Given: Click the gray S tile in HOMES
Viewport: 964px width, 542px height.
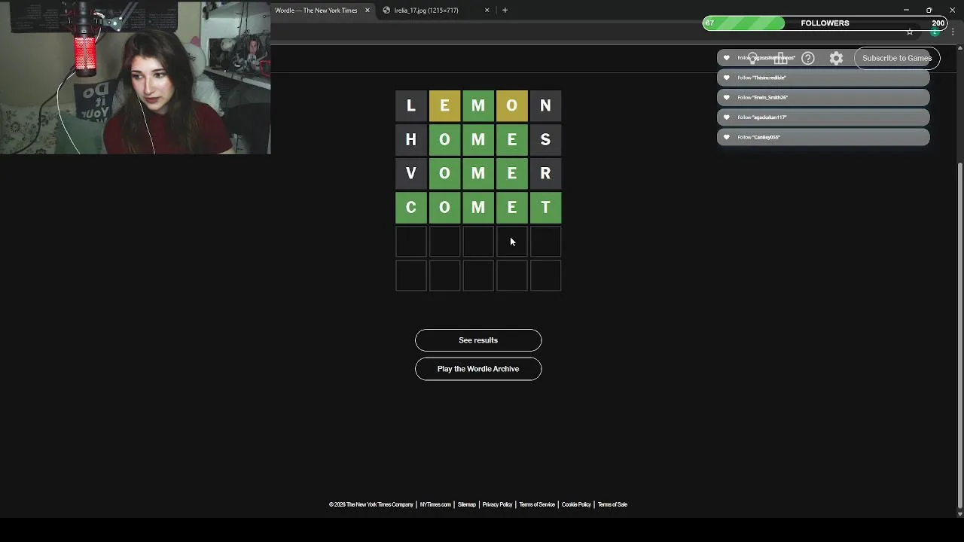Looking at the screenshot, I should coord(545,140).
